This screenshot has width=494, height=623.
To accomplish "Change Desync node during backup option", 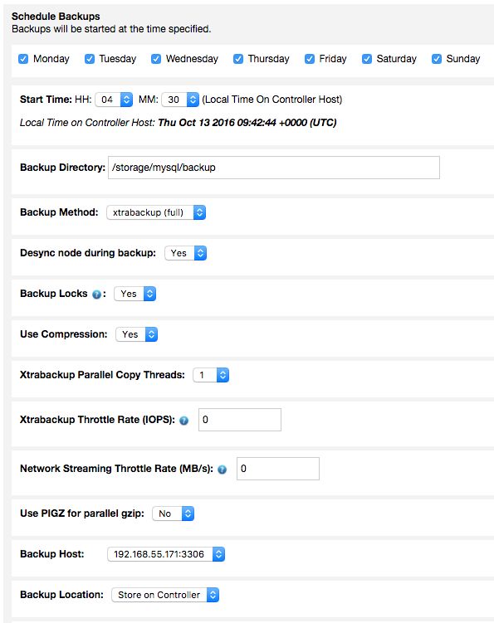I will tap(186, 253).
